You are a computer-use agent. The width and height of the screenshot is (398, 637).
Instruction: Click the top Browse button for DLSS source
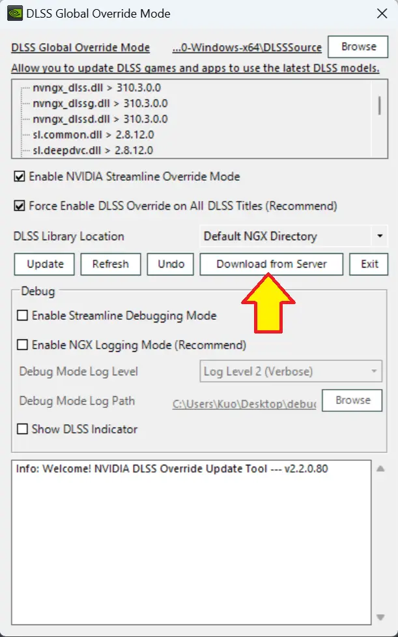click(358, 47)
